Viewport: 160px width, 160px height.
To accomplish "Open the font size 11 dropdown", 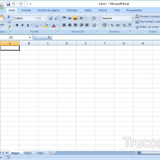I will pyautogui.click(x=45, y=18).
